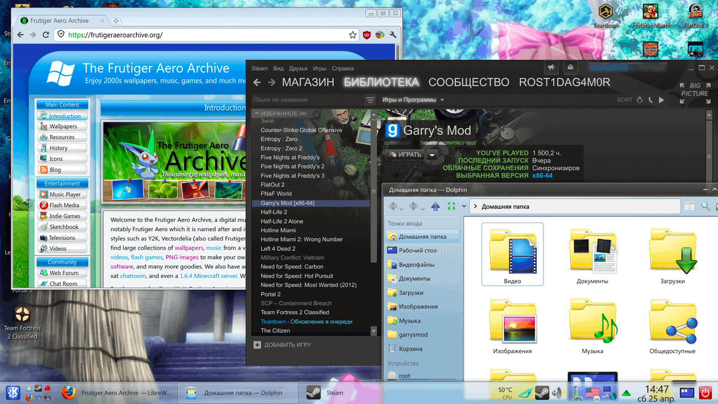Expand the ИГРАТЬ button dropdown arrow
718x404 pixels.
click(x=432, y=154)
